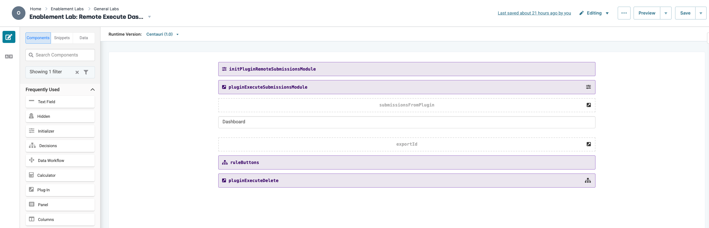The width and height of the screenshot is (709, 228).
Task: Open the Save dropdown arrow
Action: (701, 13)
